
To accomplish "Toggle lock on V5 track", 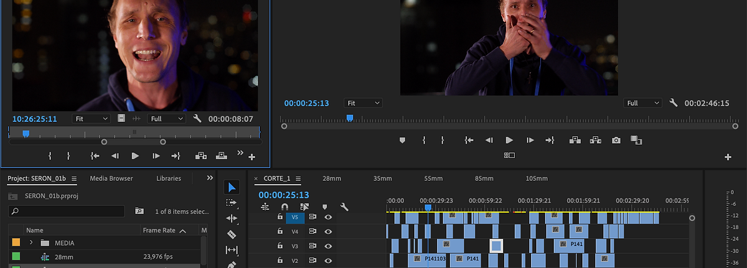I will (280, 217).
